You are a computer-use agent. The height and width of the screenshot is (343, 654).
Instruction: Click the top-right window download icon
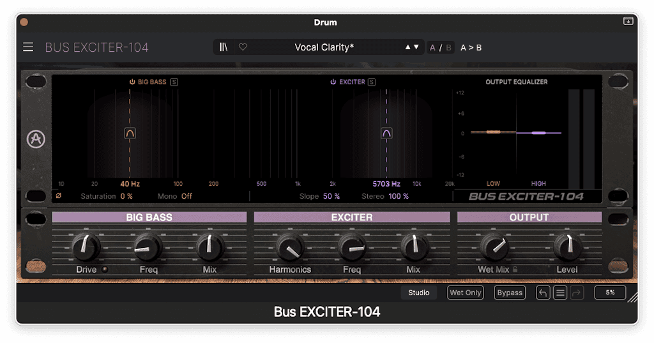[x=628, y=21]
